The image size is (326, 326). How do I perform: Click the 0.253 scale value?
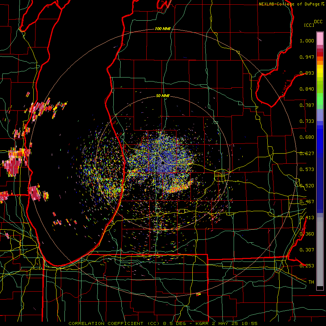[307, 266]
